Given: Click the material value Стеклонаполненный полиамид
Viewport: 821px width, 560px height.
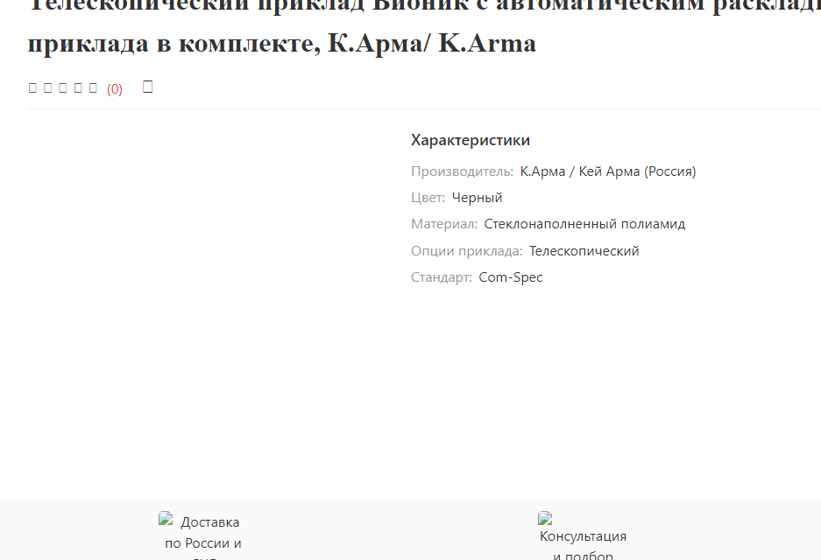Looking at the screenshot, I should 584,224.
